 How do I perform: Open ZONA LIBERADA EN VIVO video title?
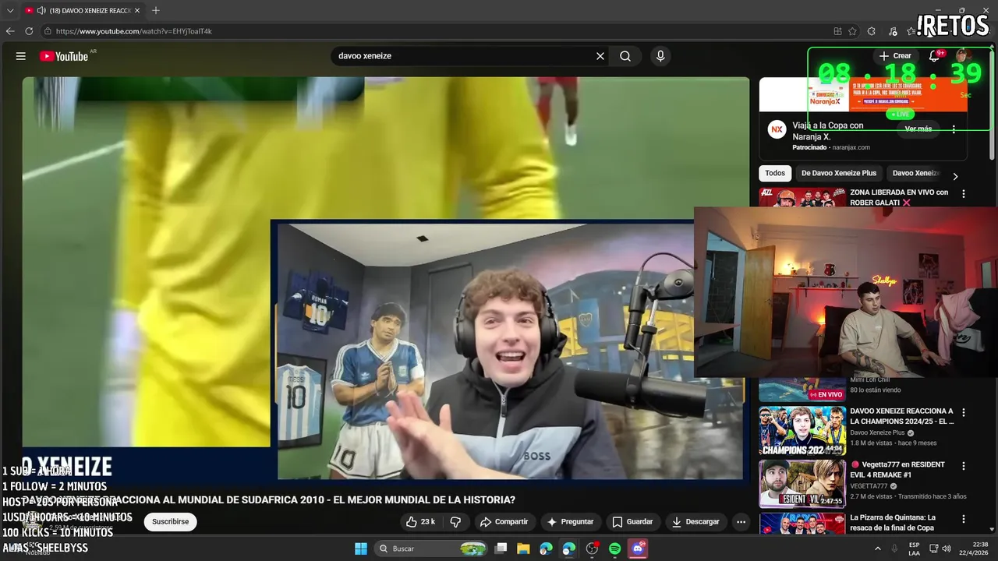(899, 197)
